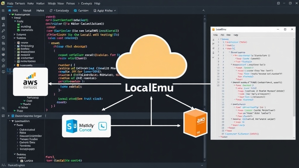Collapse the 'Furie' folder in the file tree
The height and width of the screenshot is (168, 299).
15,21
